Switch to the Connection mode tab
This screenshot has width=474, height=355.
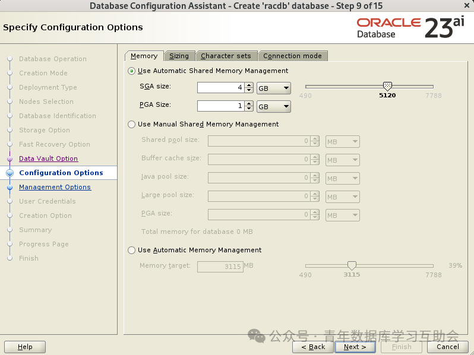292,56
